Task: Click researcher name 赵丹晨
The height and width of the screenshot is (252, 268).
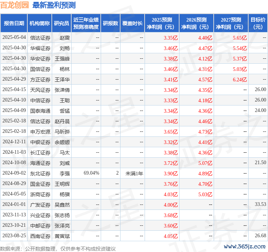Action: pos(62,121)
